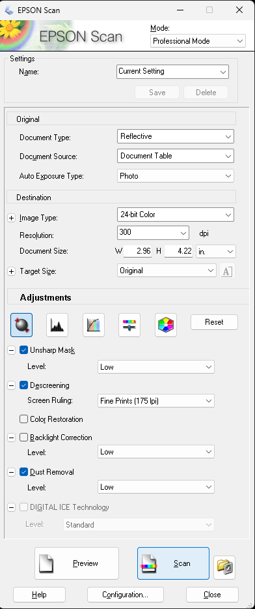The image size is (255, 609).
Task: Open the Dust Removal Level dropdown
Action: (x=155, y=487)
